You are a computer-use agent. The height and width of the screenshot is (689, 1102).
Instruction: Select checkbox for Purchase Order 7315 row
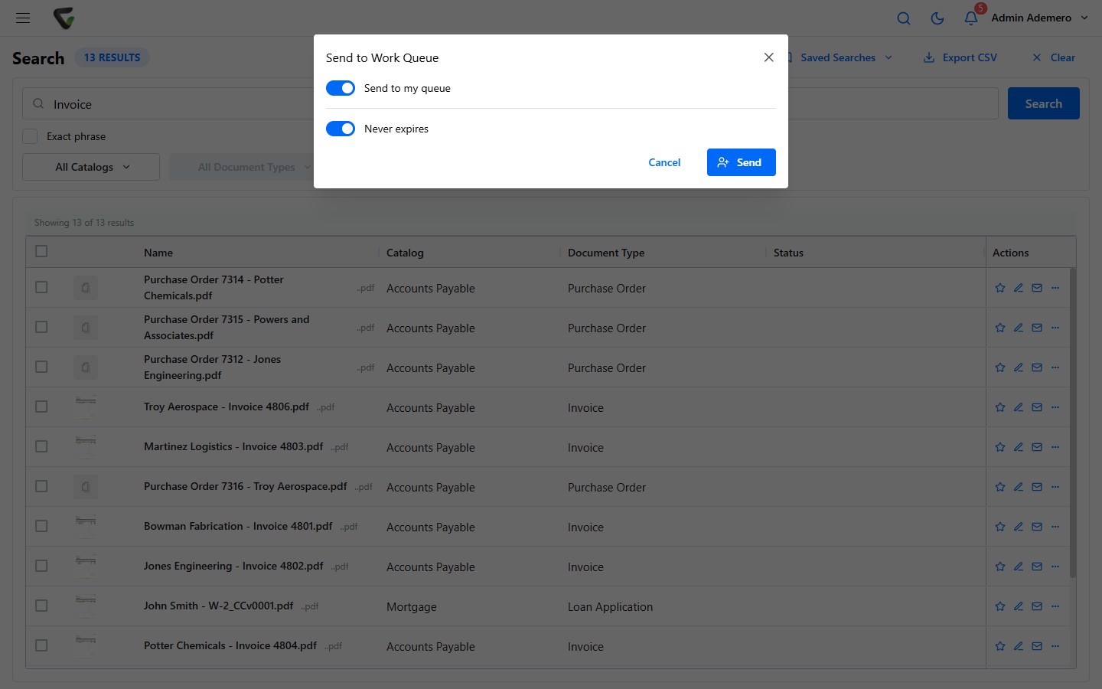pyautogui.click(x=41, y=327)
